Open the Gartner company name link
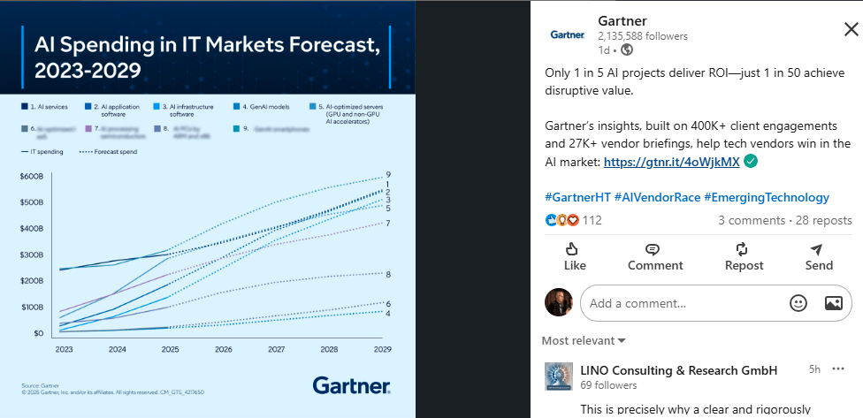The height and width of the screenshot is (418, 863). point(622,21)
